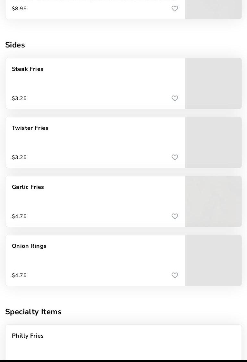247x362 pixels.
Task: Add Garlic Fries to favorites via heart
Action: [x=175, y=216]
